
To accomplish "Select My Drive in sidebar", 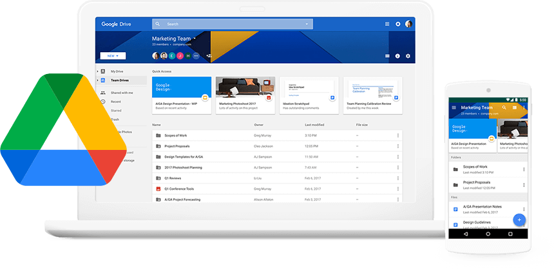I will click(117, 71).
